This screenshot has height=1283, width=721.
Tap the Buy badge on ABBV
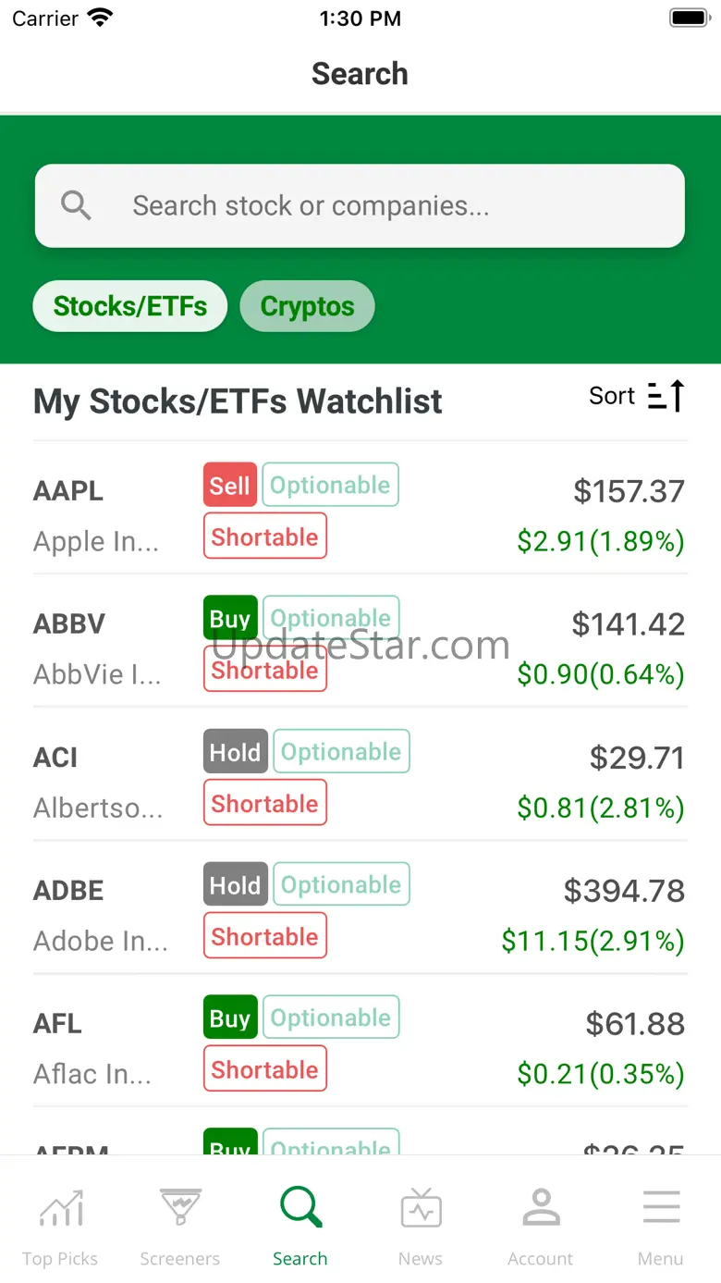[230, 618]
